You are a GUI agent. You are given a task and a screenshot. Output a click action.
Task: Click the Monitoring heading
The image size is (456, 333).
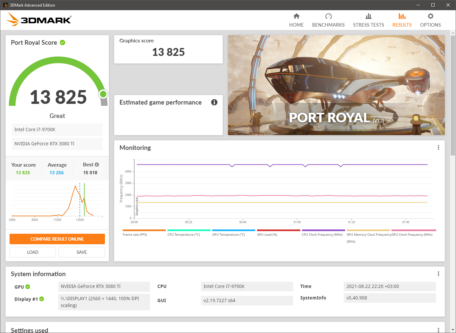[135, 148]
